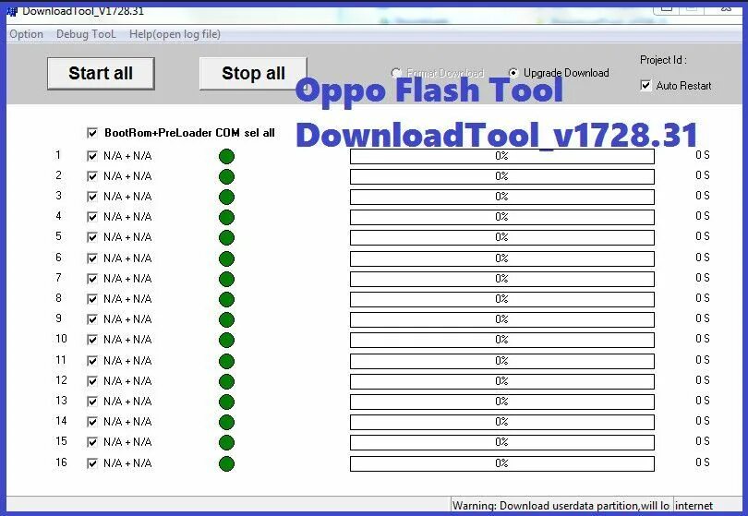Image resolution: width=748 pixels, height=516 pixels.
Task: Click the green status indicator for port 3
Action: pos(226,197)
